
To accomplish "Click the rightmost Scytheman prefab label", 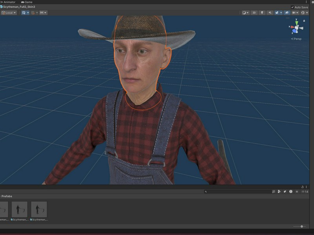I will tap(39, 220).
